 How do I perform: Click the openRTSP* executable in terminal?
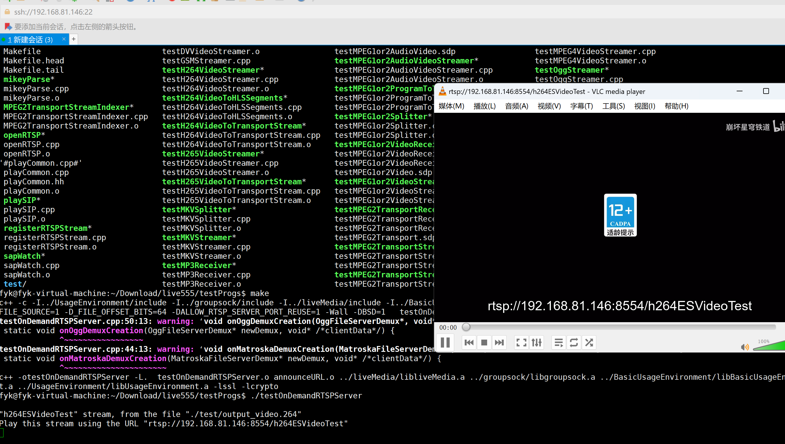pyautogui.click(x=24, y=135)
